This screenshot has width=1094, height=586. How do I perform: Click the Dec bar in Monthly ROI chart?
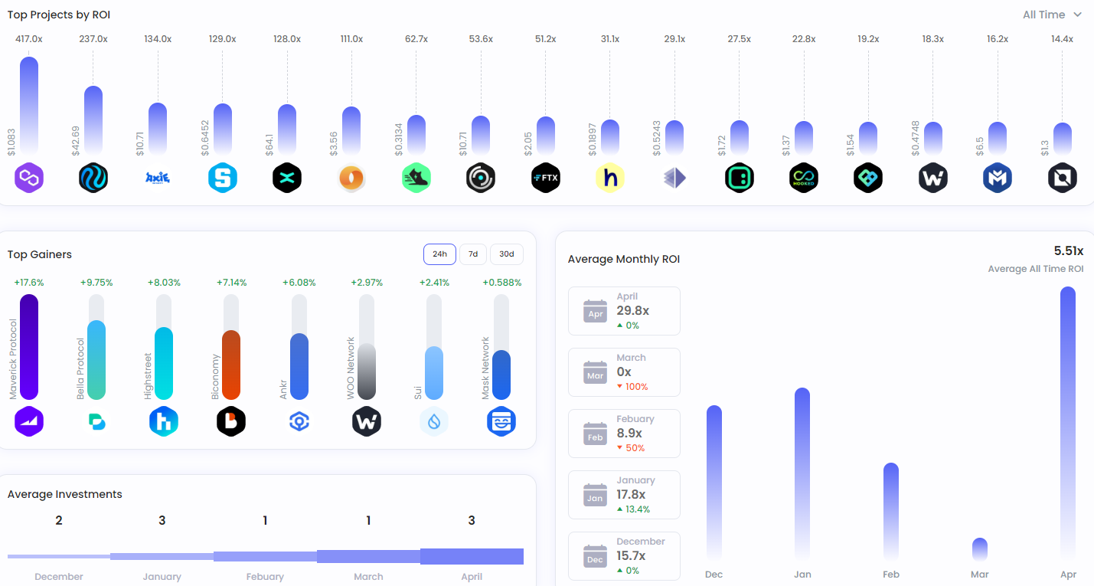tap(714, 483)
